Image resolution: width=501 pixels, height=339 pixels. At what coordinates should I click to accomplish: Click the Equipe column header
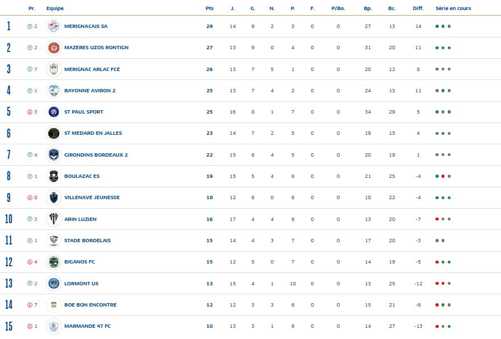(55, 8)
